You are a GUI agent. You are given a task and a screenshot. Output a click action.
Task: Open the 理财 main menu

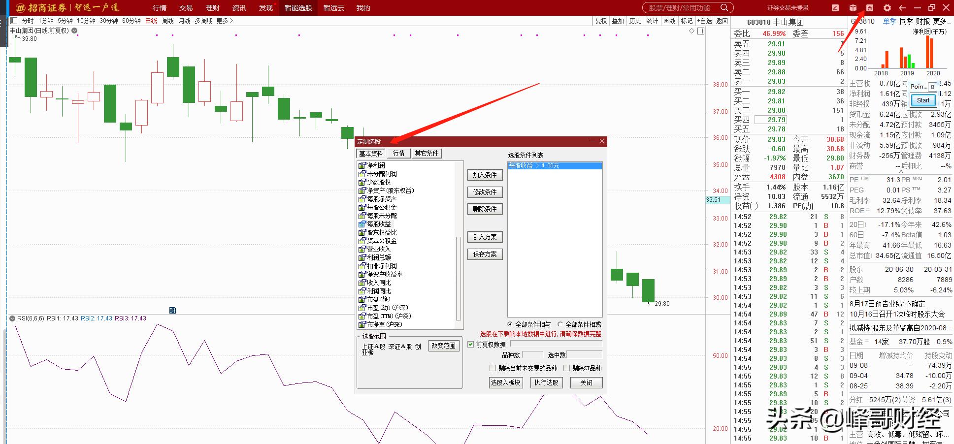(x=213, y=8)
